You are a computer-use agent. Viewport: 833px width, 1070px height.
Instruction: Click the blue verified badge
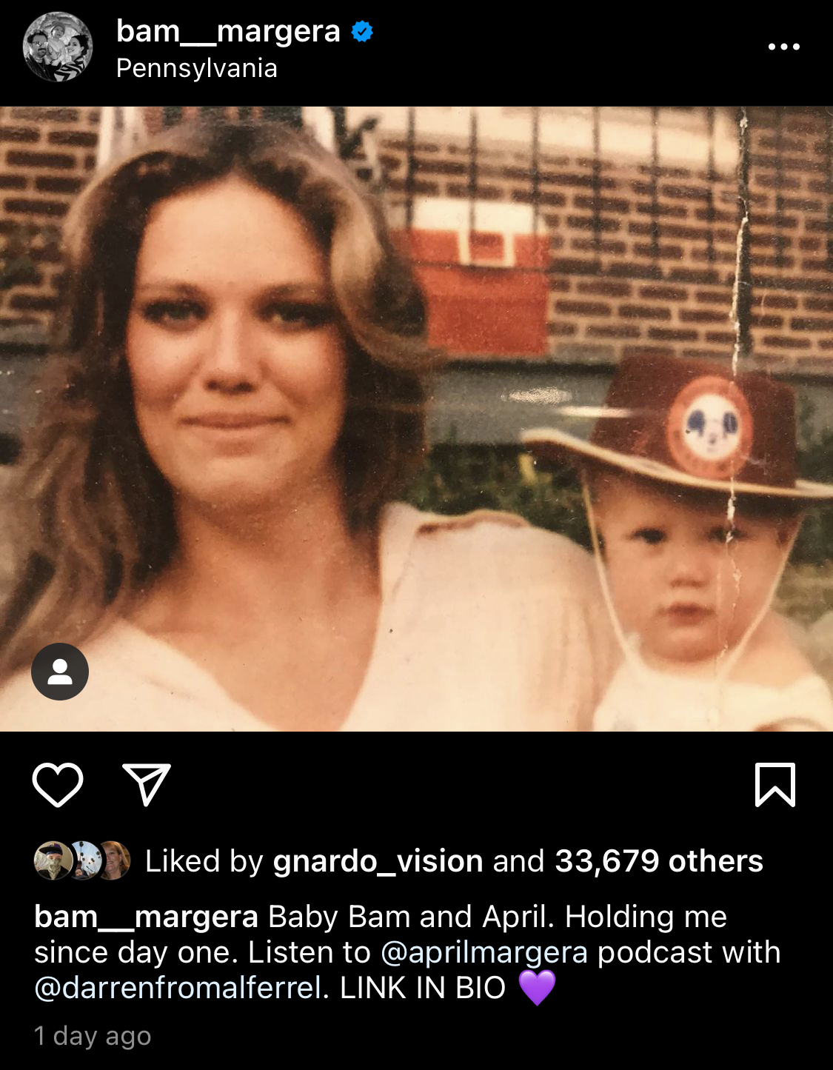point(362,32)
